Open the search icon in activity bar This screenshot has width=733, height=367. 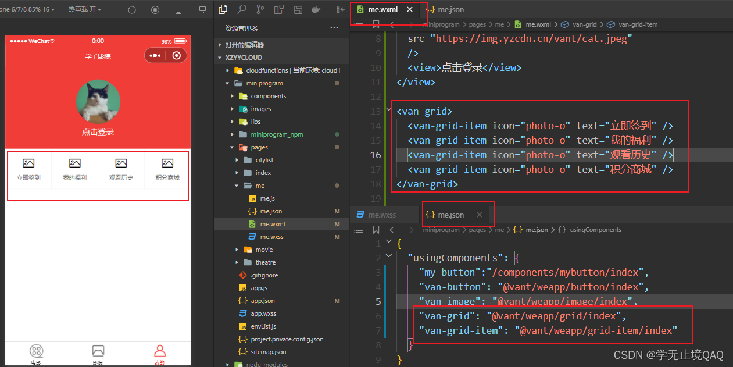(x=242, y=9)
